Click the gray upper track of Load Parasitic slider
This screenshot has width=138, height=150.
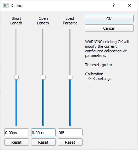pos(70,52)
